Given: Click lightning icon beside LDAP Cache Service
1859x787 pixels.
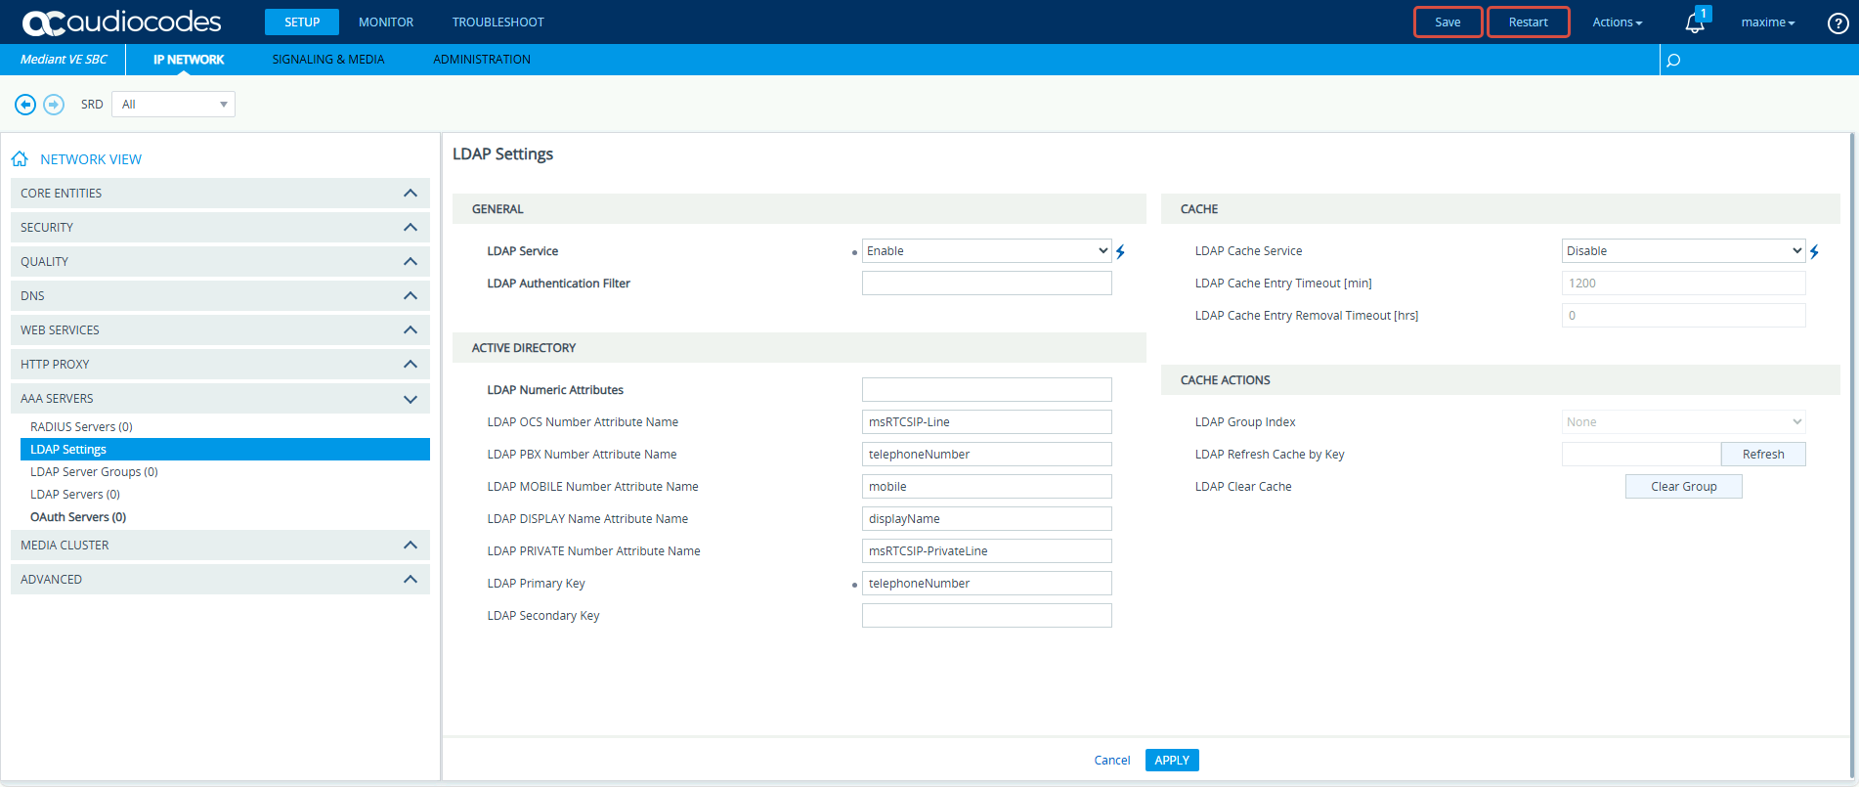Looking at the screenshot, I should click(x=1814, y=252).
